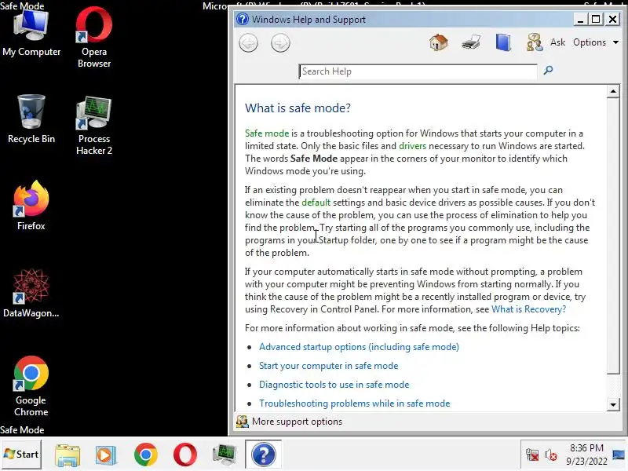This screenshot has height=471, width=628.
Task: Click scrollbar up arrow in Help
Action: tap(613, 91)
